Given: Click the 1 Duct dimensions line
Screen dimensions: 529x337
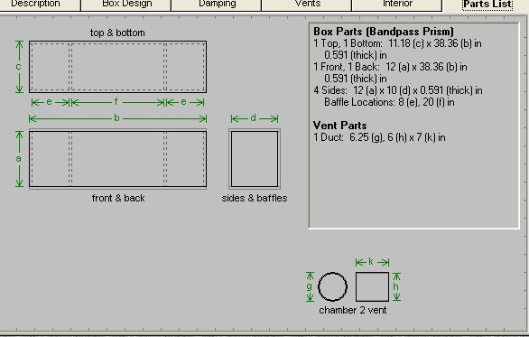Looking at the screenshot, I should click(x=379, y=137).
